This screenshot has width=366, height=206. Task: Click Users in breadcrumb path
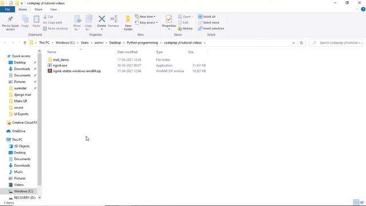(x=85, y=43)
